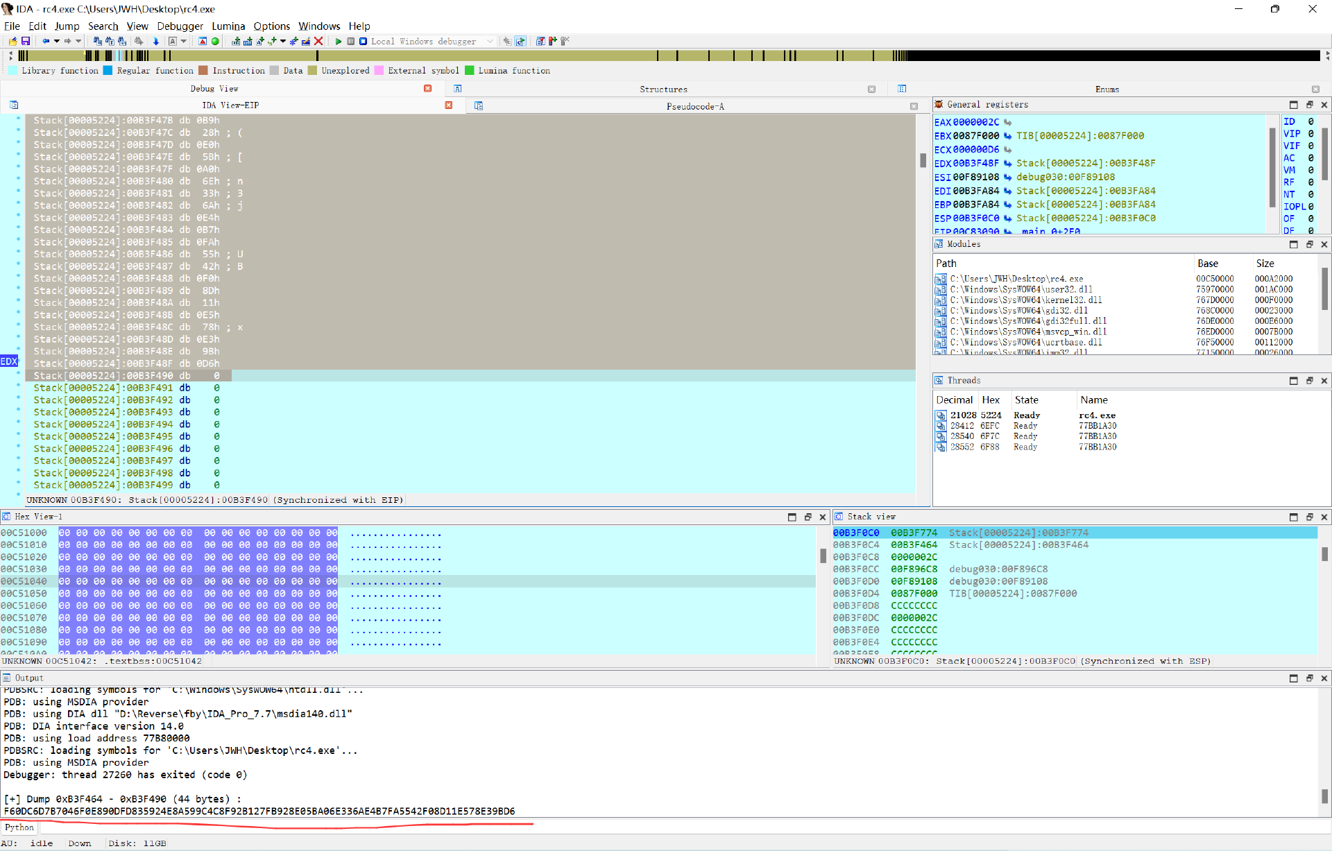Screen dimensions: 1332x851
Task: Click the red X delete toolbar icon
Action: pos(318,42)
